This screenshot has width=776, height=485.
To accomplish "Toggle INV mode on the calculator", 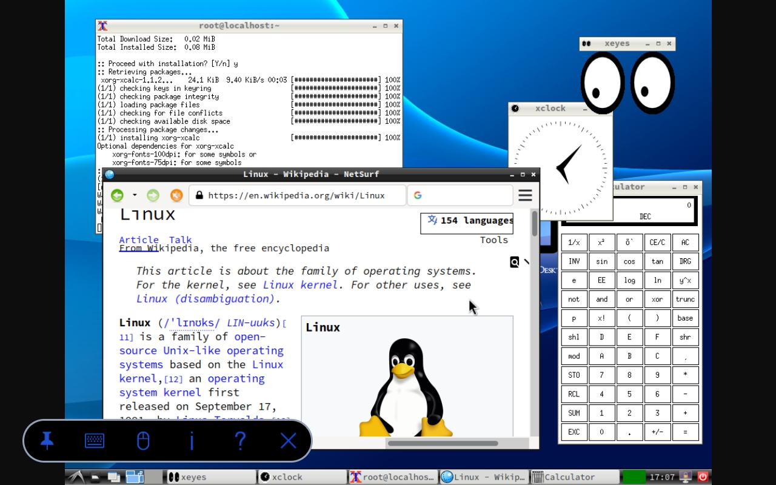I will pos(574,261).
